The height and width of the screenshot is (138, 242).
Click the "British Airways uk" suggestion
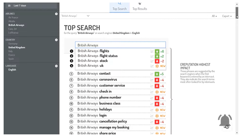[x=91, y=66]
